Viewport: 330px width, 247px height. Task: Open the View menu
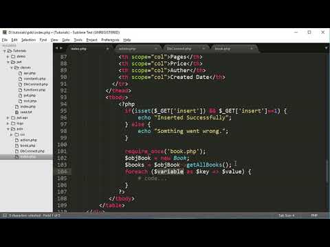pyautogui.click(x=54, y=40)
